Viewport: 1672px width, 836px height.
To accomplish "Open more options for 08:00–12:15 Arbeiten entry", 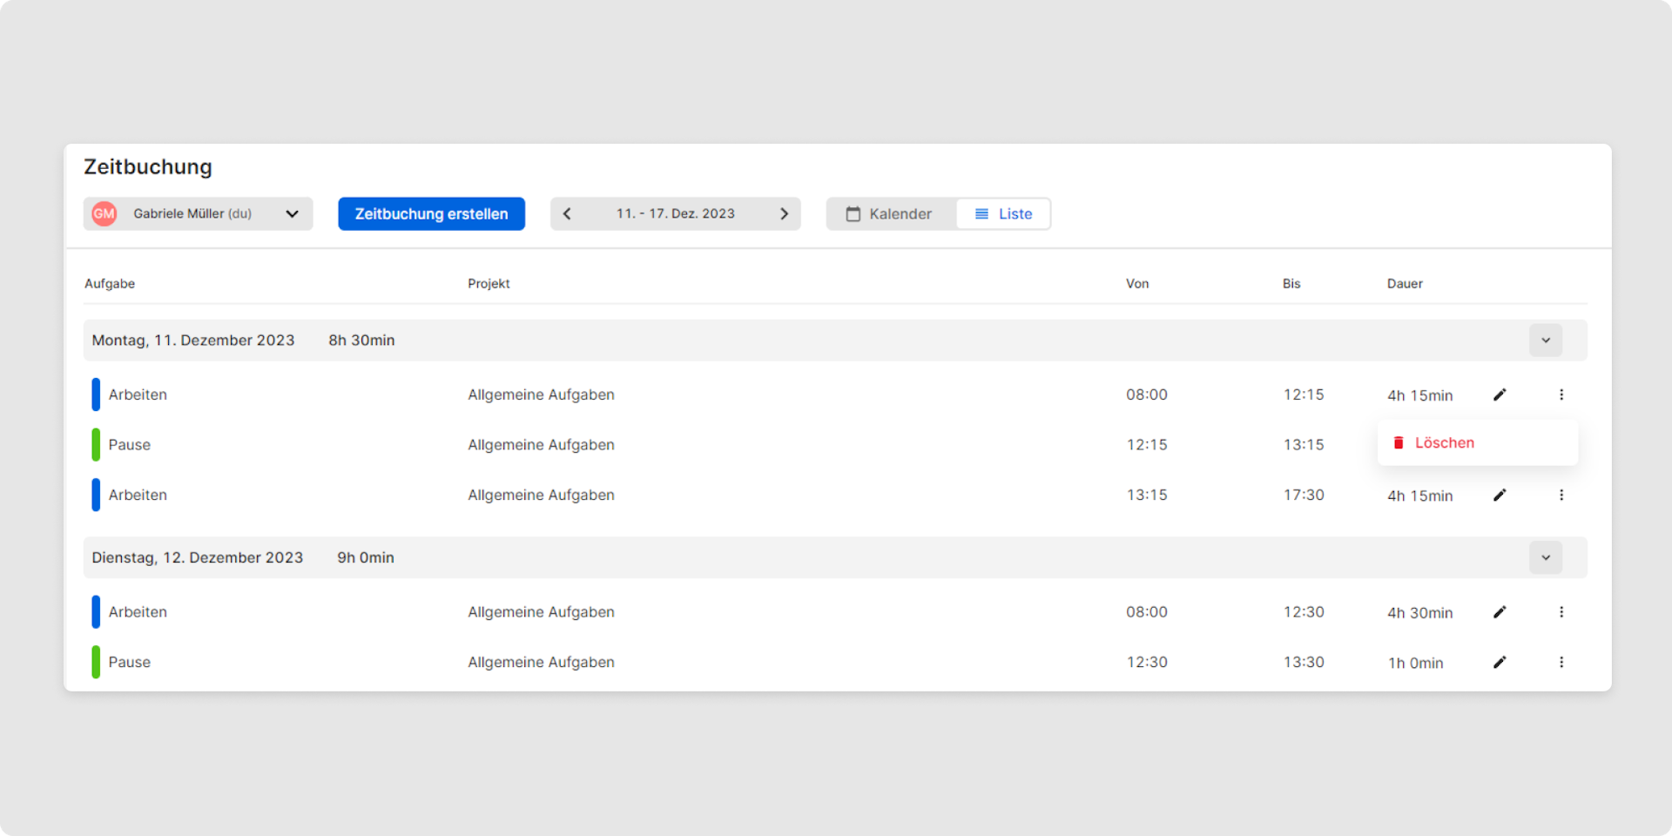I will pyautogui.click(x=1561, y=394).
